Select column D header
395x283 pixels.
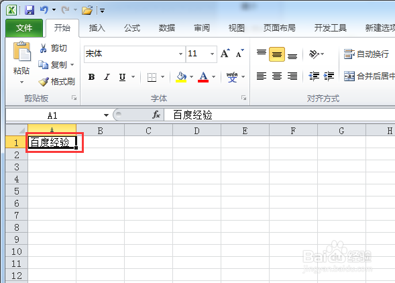click(196, 131)
